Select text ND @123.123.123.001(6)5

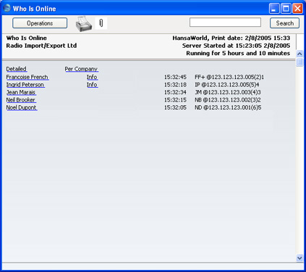228,107
